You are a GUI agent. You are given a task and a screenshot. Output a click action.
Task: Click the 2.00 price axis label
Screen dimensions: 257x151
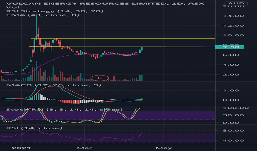(x=231, y=75)
